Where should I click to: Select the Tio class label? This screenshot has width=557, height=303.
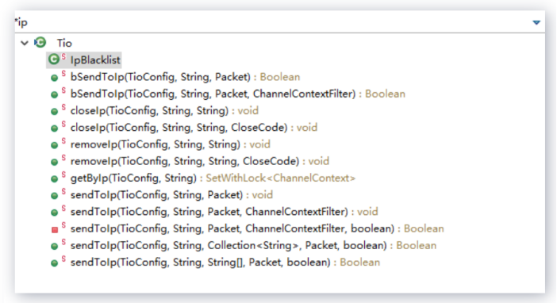64,43
